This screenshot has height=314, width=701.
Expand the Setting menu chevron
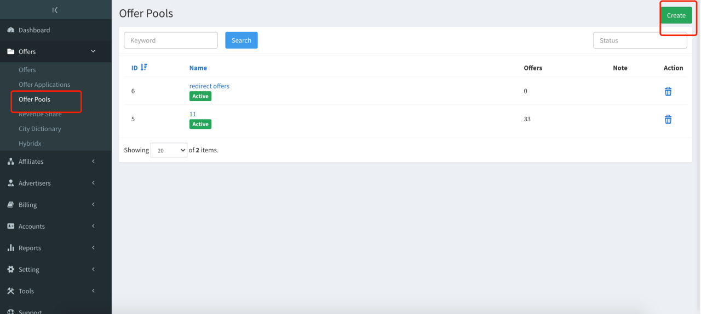tap(93, 269)
